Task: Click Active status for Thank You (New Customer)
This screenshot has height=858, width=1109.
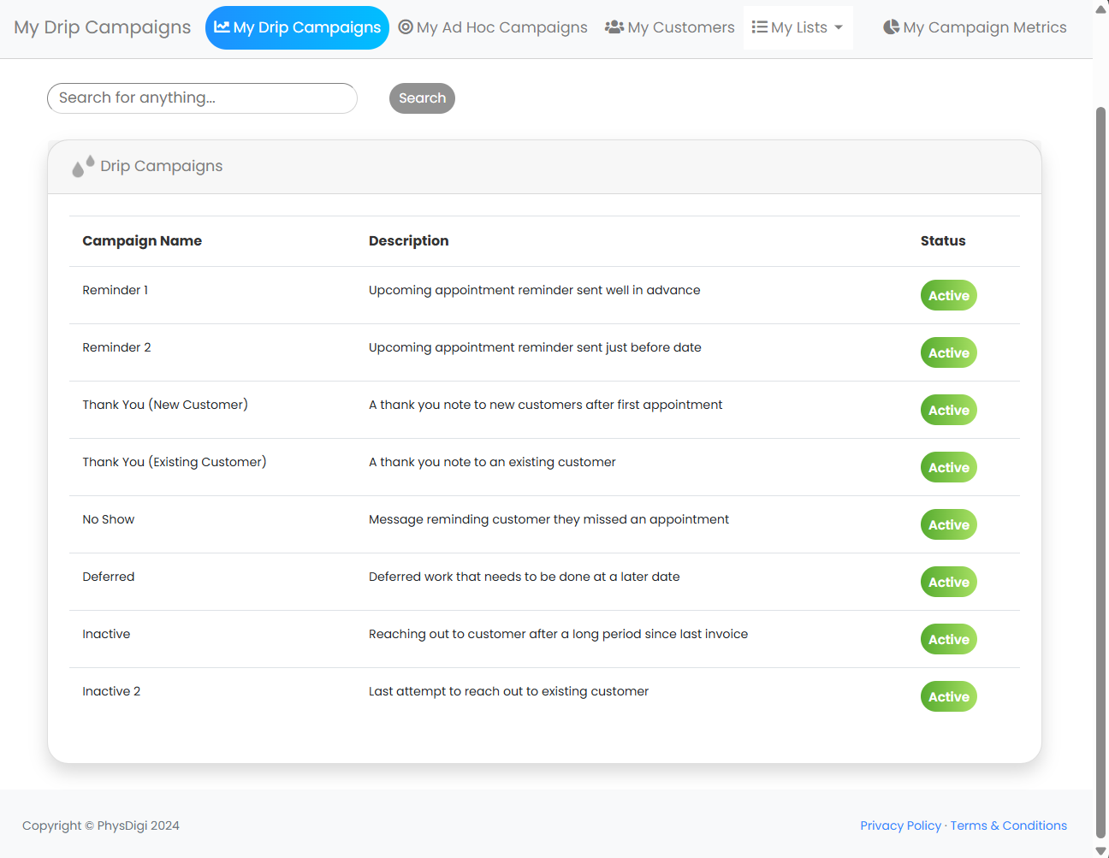Action: [949, 410]
